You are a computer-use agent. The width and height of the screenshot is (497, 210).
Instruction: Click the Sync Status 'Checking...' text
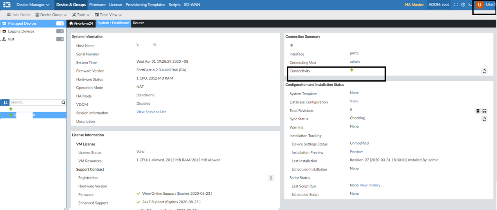tap(358, 118)
